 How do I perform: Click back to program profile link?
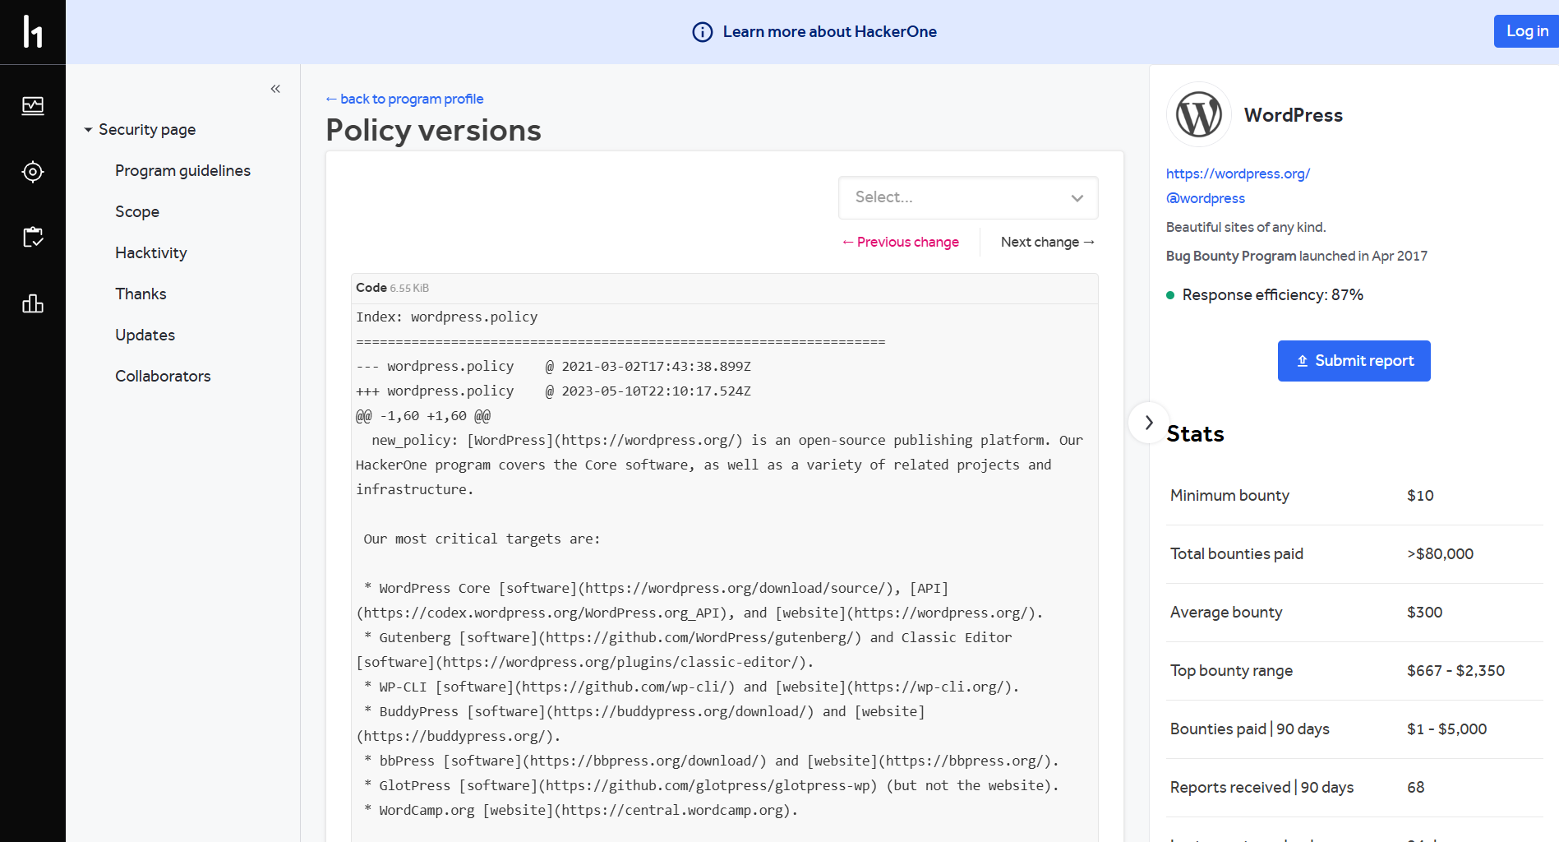[x=404, y=99]
